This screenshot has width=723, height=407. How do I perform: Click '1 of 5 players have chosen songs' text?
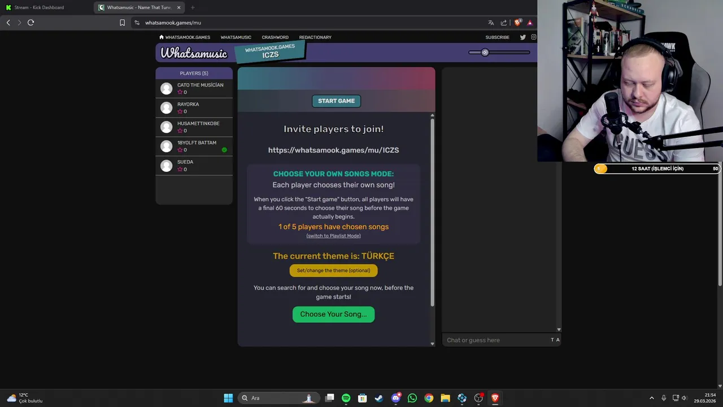pyautogui.click(x=333, y=227)
